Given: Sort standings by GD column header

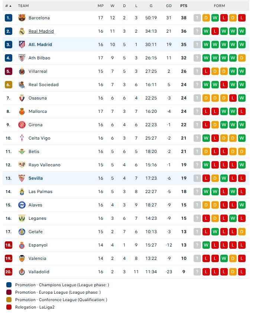Looking at the screenshot, I should tap(169, 6).
